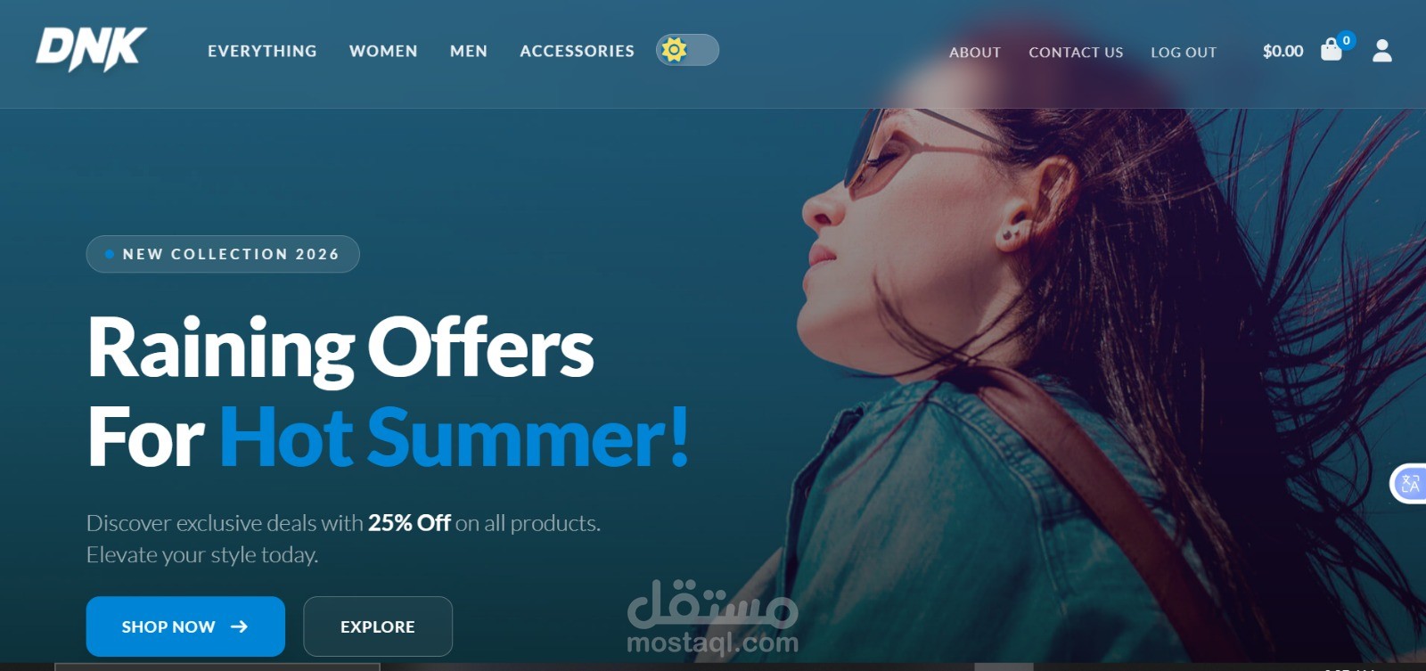Open the shopping cart bag icon
The image size is (1426, 671).
point(1331,50)
